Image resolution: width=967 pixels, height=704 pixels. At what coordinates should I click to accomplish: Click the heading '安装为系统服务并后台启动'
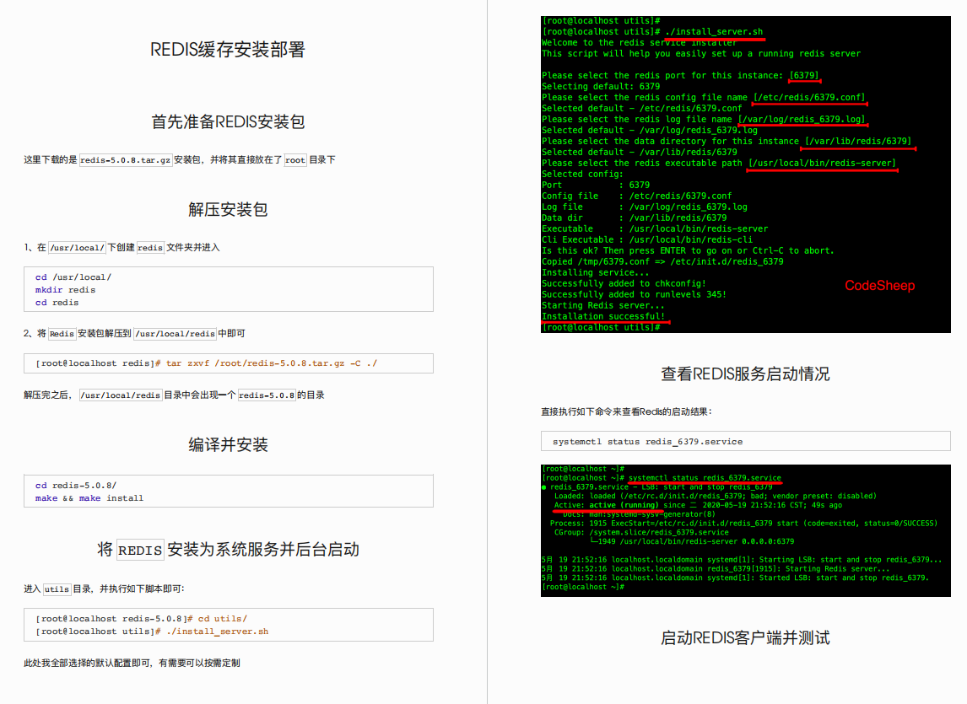[263, 549]
